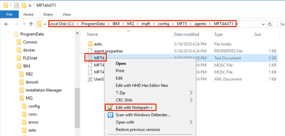
Task: Select conv folder in the tree
Action: [33, 114]
